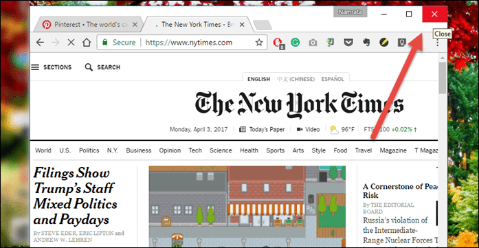
Task: Click the nytimes.com address bar
Action: tap(181, 43)
